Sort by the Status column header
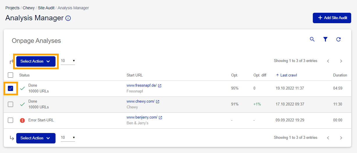The width and height of the screenshot is (357, 153). [x=24, y=75]
